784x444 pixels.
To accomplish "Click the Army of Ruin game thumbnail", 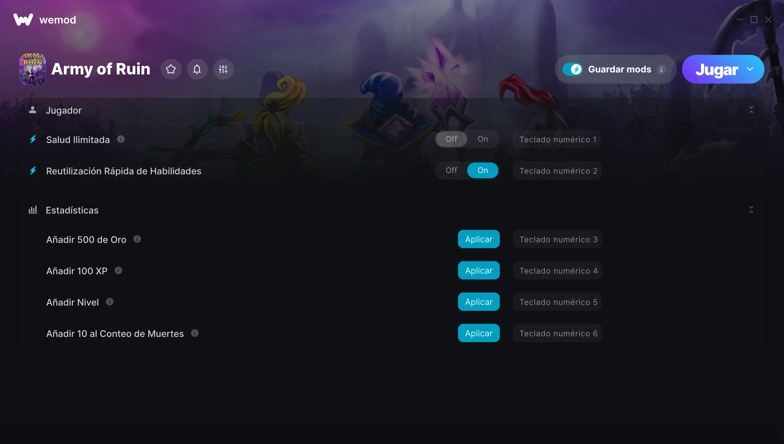I will [x=33, y=69].
